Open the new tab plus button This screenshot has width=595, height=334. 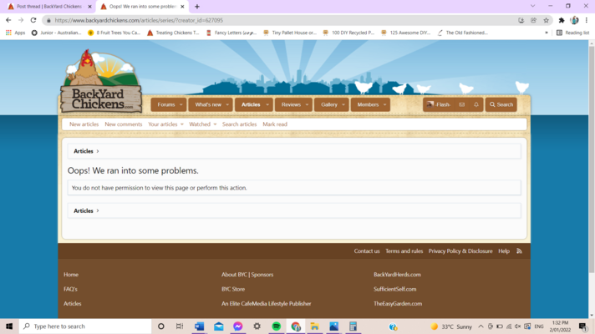pyautogui.click(x=197, y=6)
